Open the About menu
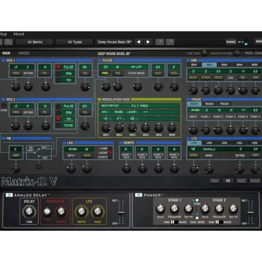262x262 pixels. pyautogui.click(x=19, y=34)
